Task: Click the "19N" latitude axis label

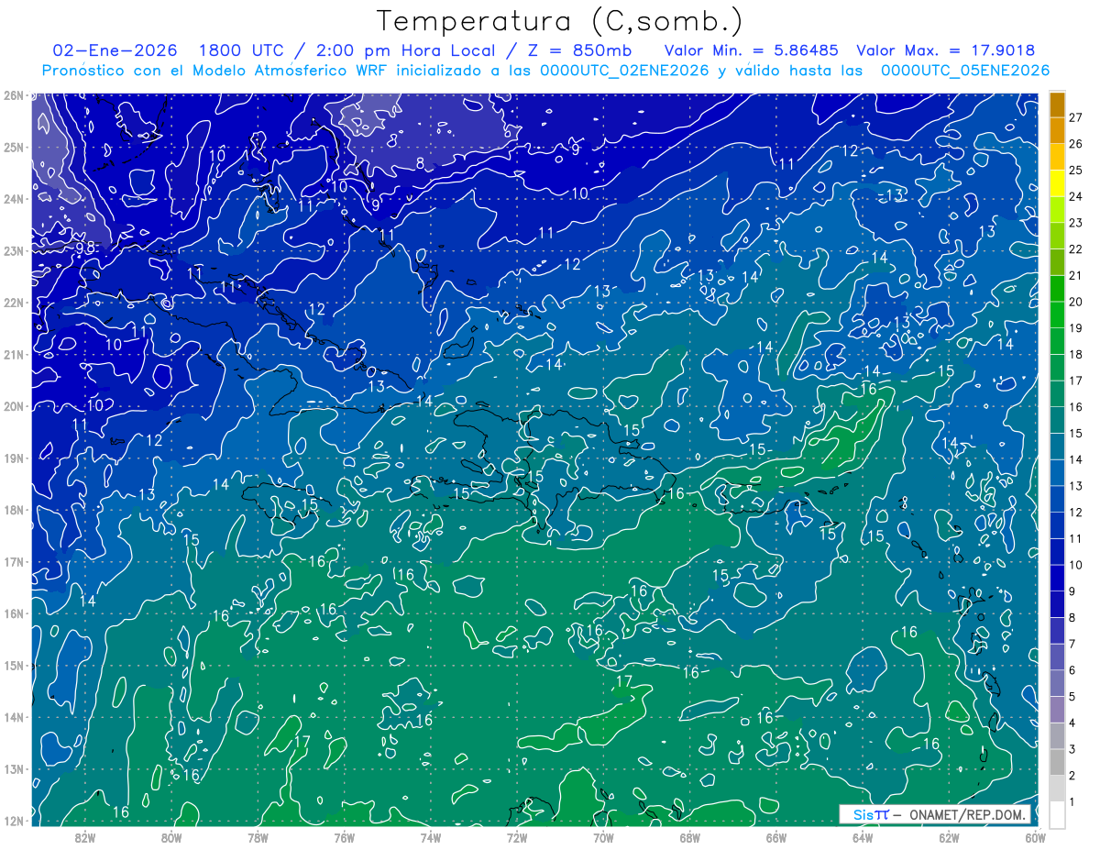Action: (13, 458)
